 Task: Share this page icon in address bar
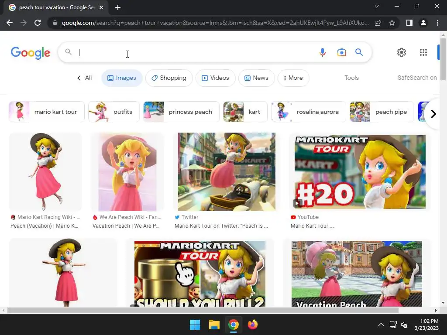[378, 23]
